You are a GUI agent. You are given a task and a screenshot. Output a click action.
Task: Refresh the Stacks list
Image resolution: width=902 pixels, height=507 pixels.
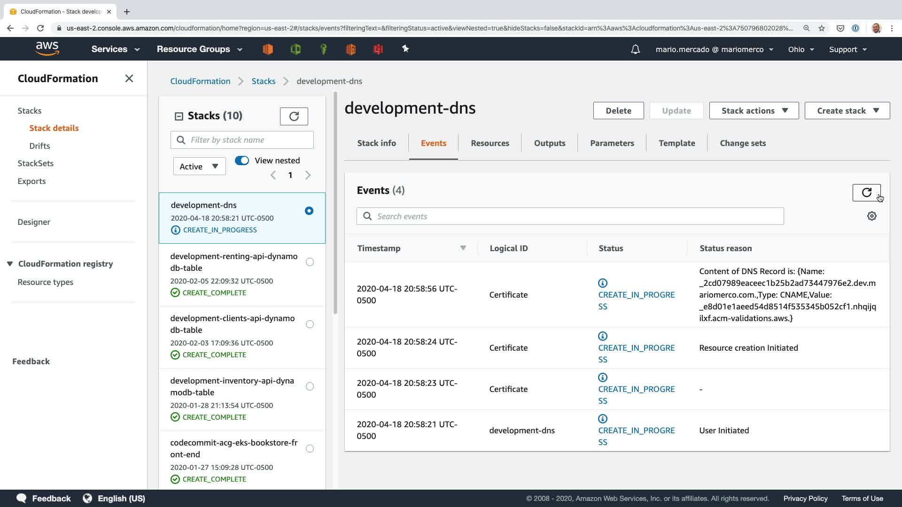(294, 116)
